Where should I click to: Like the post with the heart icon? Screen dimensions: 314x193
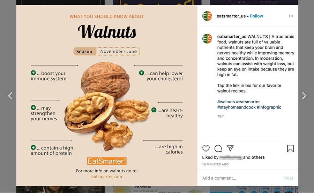(x=206, y=149)
